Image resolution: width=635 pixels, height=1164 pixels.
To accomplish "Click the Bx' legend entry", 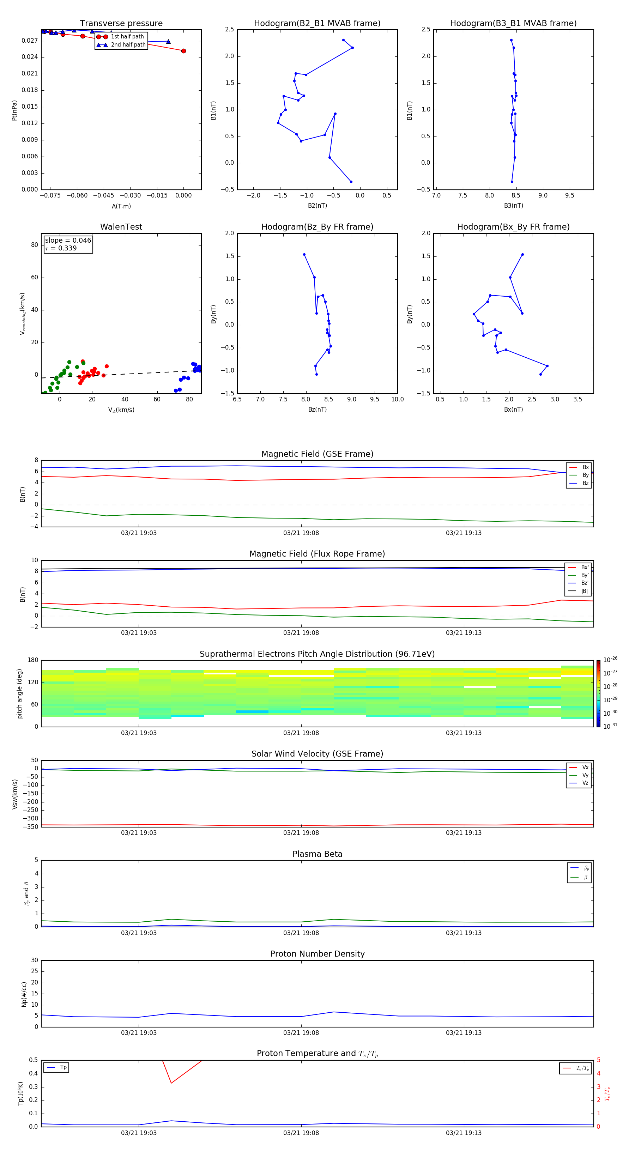I will [578, 568].
